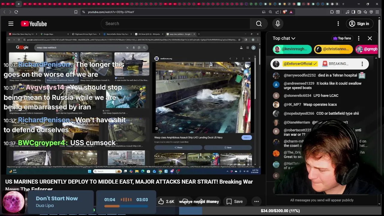Image resolution: width=384 pixels, height=216 pixels.
Task: Open the pinned @EnforcerOfficial message menu
Action: point(362,64)
